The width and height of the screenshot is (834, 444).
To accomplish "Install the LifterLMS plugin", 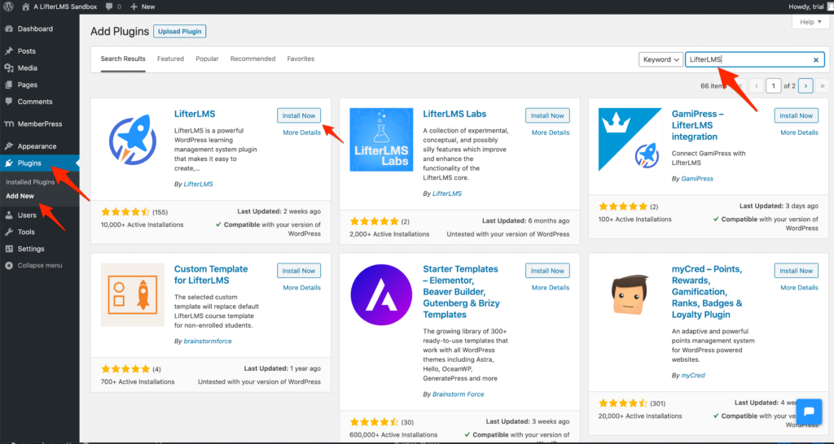I will coord(299,115).
